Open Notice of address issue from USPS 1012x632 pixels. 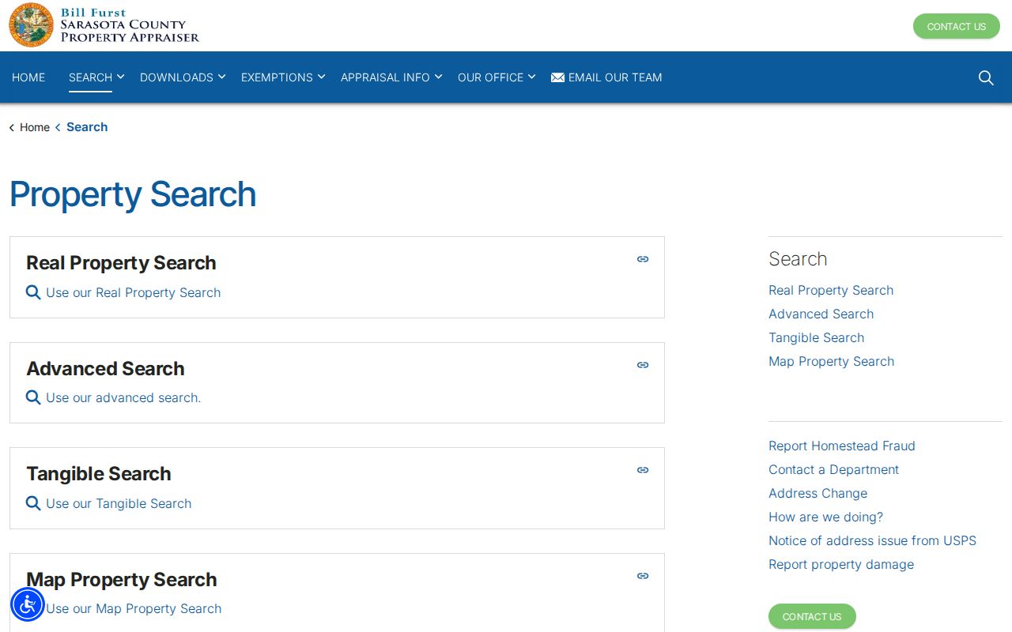872,540
